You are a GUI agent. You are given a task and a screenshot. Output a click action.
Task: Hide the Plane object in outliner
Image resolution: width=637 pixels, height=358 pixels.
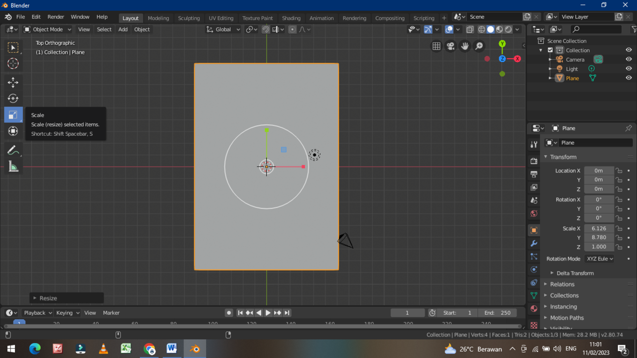click(629, 78)
